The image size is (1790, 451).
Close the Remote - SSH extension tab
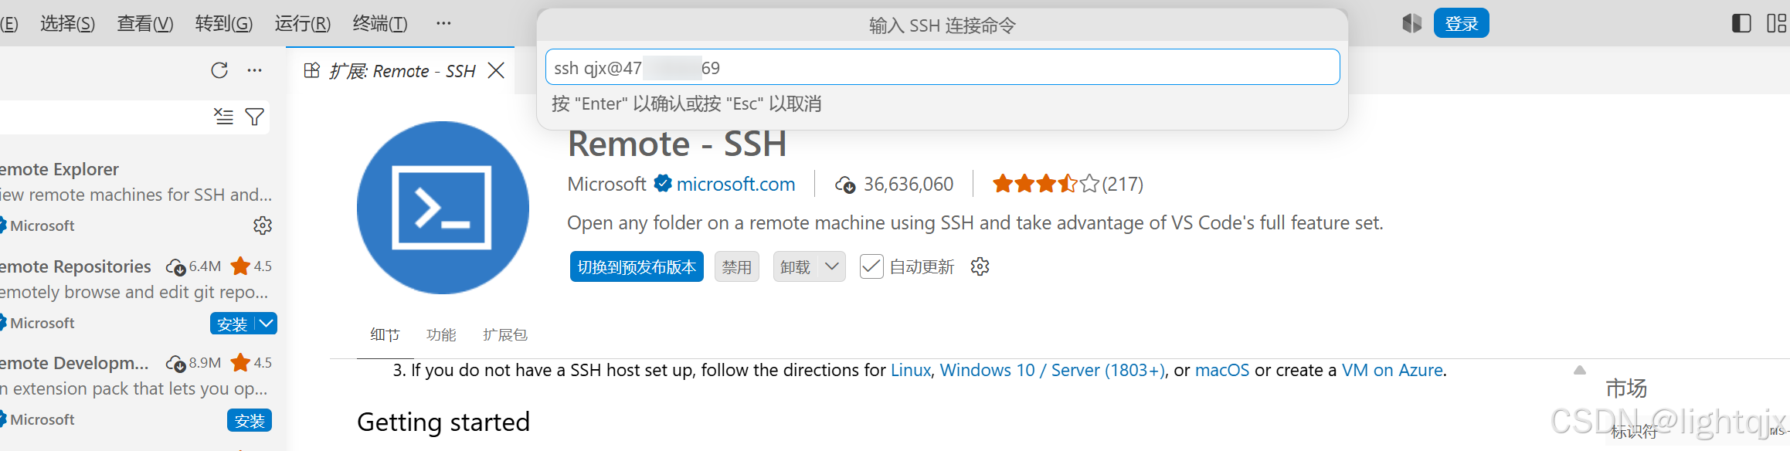point(497,70)
